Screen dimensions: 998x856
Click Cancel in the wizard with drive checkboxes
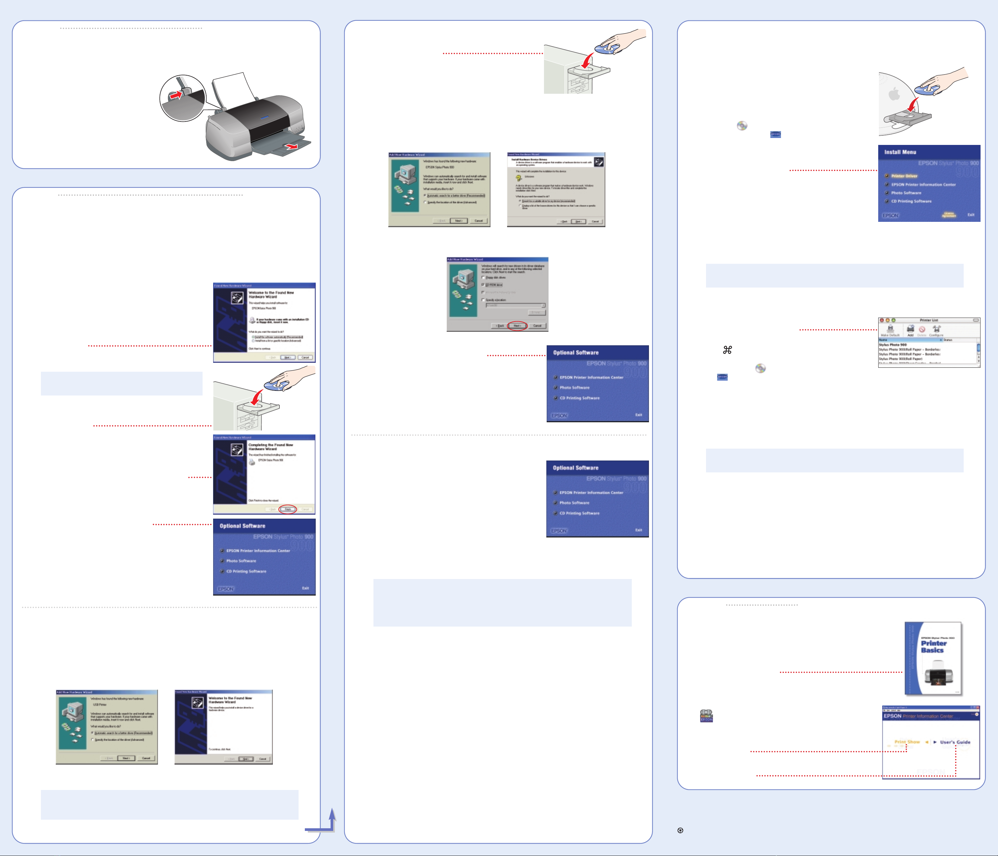[537, 326]
